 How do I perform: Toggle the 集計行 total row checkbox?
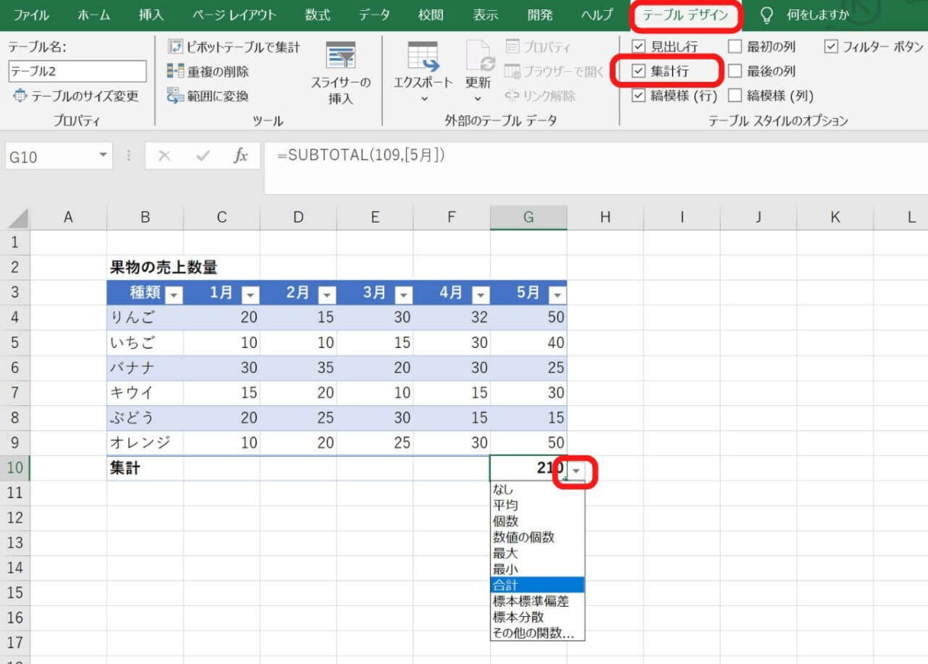coord(638,71)
